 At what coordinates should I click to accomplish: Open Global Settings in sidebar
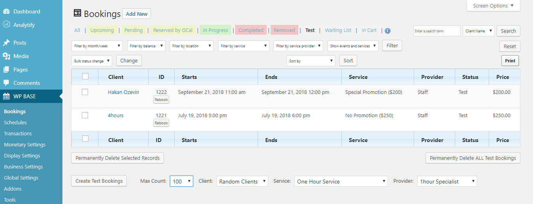pyautogui.click(x=21, y=178)
